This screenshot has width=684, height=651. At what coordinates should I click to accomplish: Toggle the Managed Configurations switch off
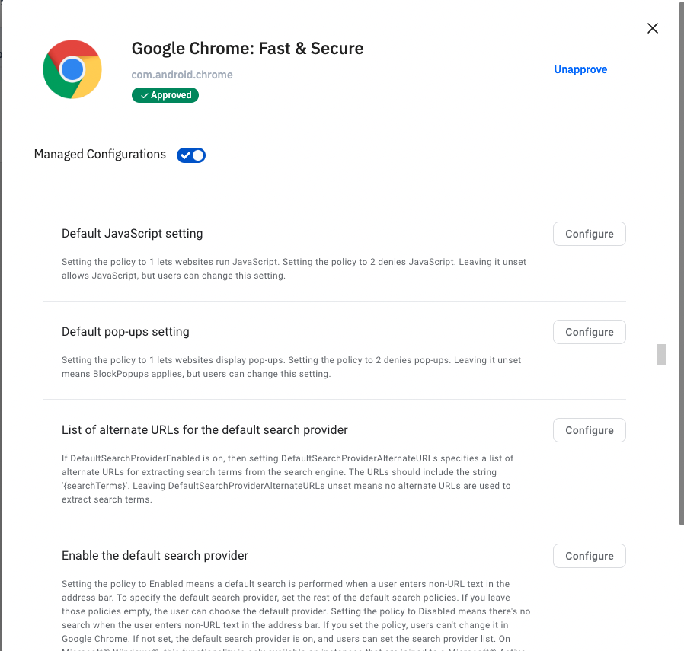(191, 155)
